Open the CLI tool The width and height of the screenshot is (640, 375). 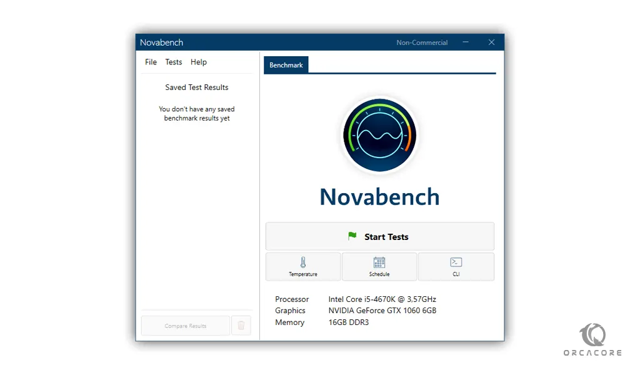456,267
